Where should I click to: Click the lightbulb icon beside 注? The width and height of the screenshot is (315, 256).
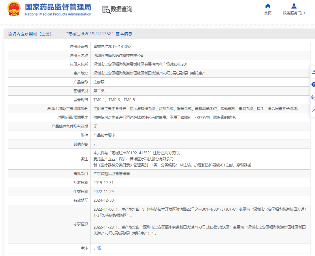pos(82,248)
